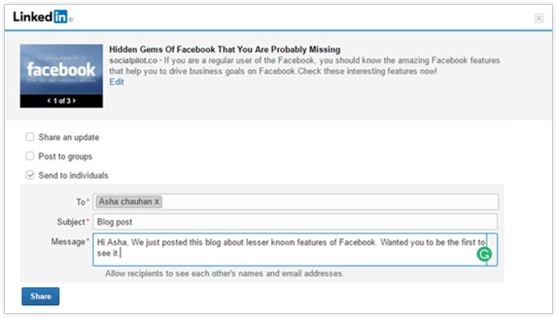Click Allow recipients to see names text
The image size is (557, 318).
[225, 273]
